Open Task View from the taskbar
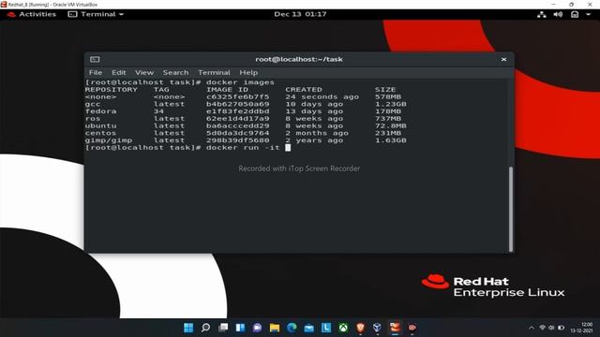The image size is (600, 337). 223,328
